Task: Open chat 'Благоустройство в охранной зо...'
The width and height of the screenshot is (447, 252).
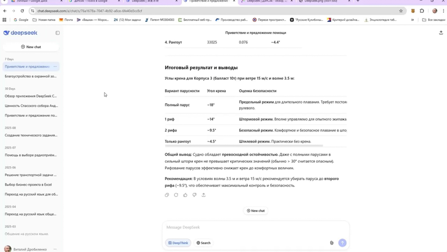Action: click(31, 76)
